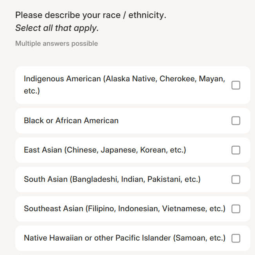Toggle the South Asian checkbox
This screenshot has height=255, width=255.
click(x=236, y=180)
